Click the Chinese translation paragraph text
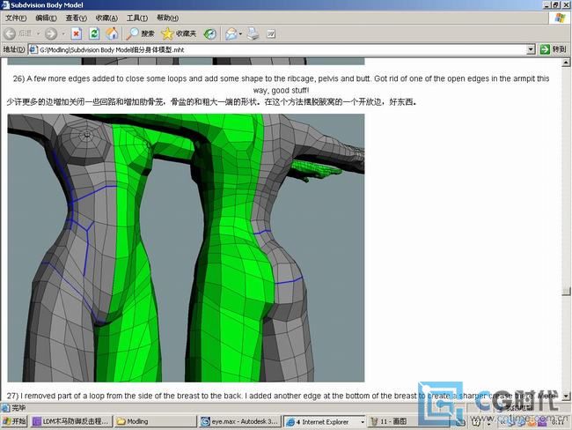The height and width of the screenshot is (430, 572). pyautogui.click(x=211, y=101)
